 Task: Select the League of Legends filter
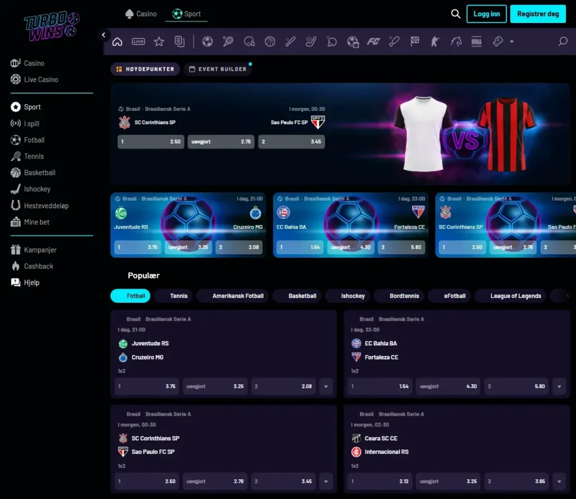[511, 296]
